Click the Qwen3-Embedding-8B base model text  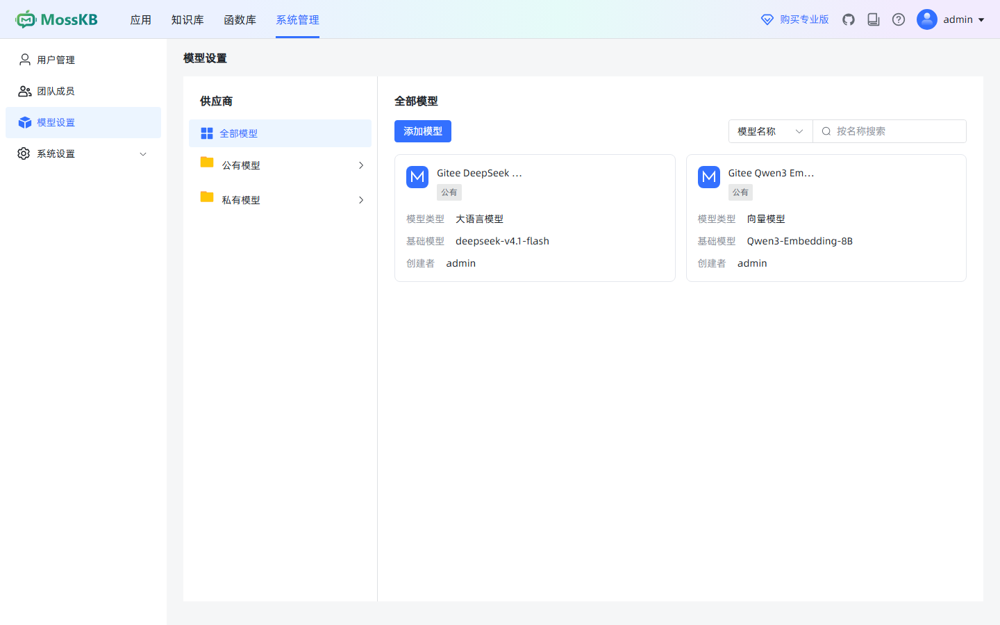[x=799, y=241]
